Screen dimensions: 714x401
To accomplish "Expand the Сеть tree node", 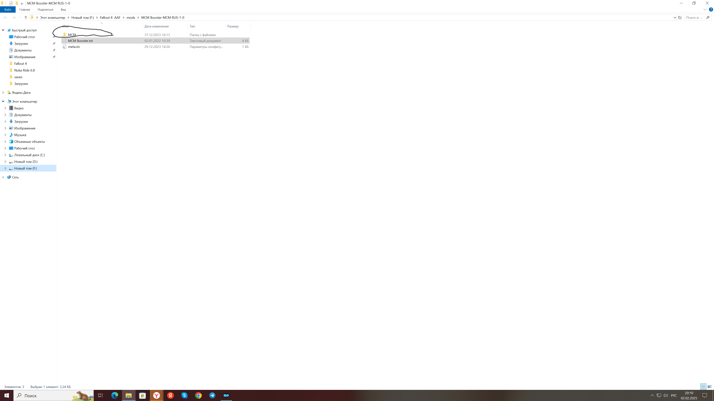I will pos(3,177).
